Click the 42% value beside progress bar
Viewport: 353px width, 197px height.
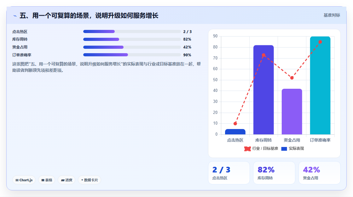click(x=187, y=47)
